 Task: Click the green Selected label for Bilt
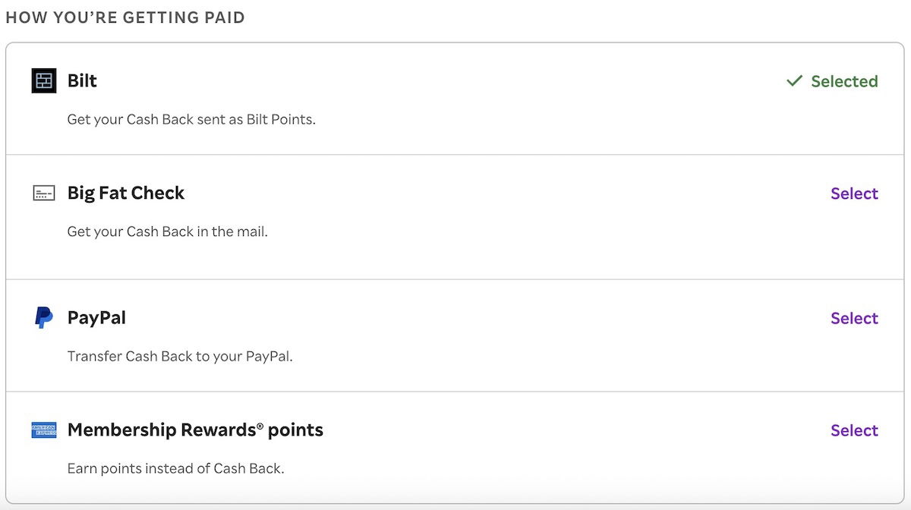point(843,81)
